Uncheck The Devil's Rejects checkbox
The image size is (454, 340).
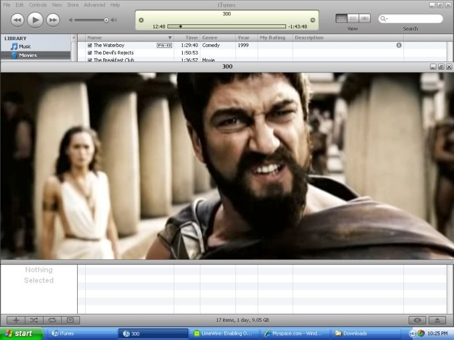click(x=90, y=53)
